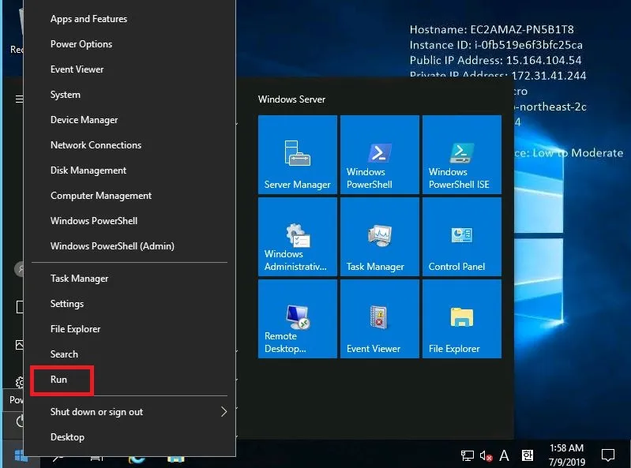Click the Windows Start button

20,455
